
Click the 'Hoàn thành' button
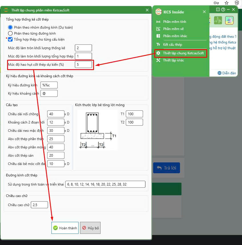[x=65, y=228]
